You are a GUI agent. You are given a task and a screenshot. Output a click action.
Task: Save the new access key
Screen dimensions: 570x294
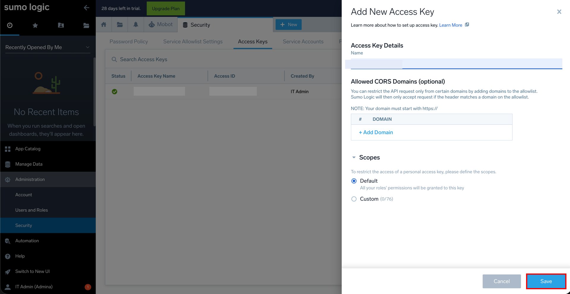[x=546, y=281]
